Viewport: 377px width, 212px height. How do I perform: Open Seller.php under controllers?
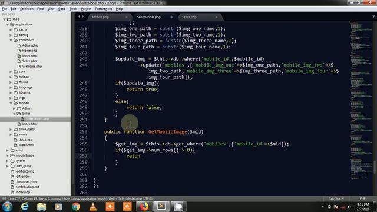coord(29,61)
